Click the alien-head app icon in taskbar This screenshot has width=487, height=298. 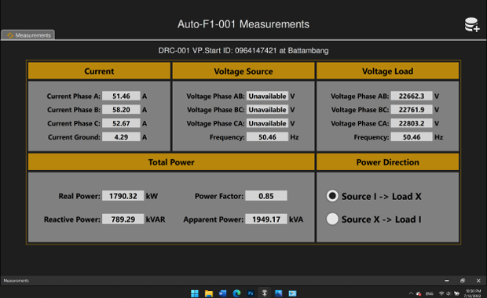265,293
